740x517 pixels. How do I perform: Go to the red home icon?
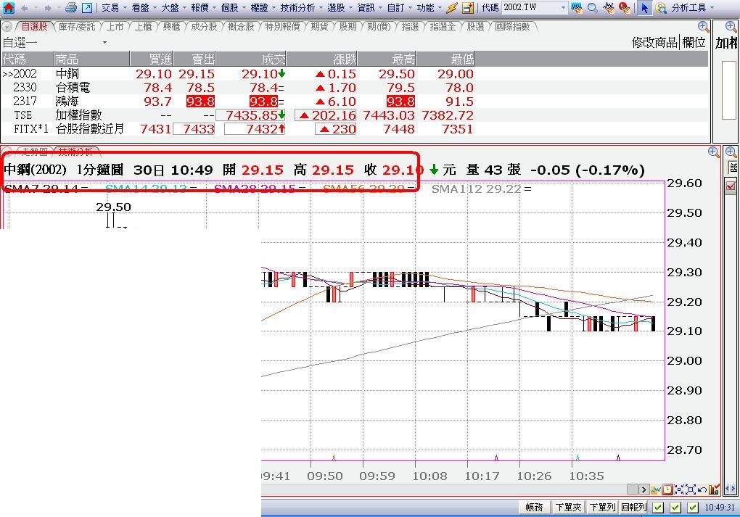pos(9,7)
